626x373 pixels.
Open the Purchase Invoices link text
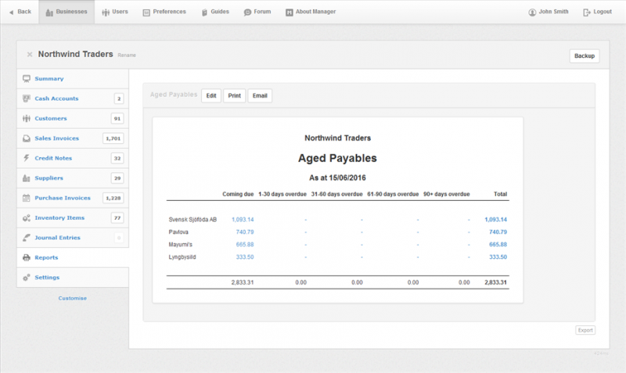[63, 198]
